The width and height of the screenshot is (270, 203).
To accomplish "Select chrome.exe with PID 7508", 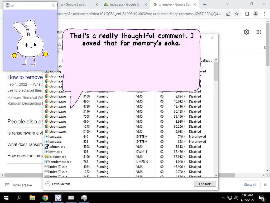I will pos(128,117).
